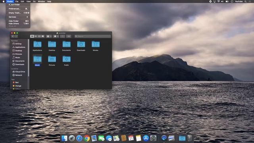This screenshot has height=143, width=254.
Task: Choose Empty Trash… from the Finder menu
Action: [x=18, y=13]
